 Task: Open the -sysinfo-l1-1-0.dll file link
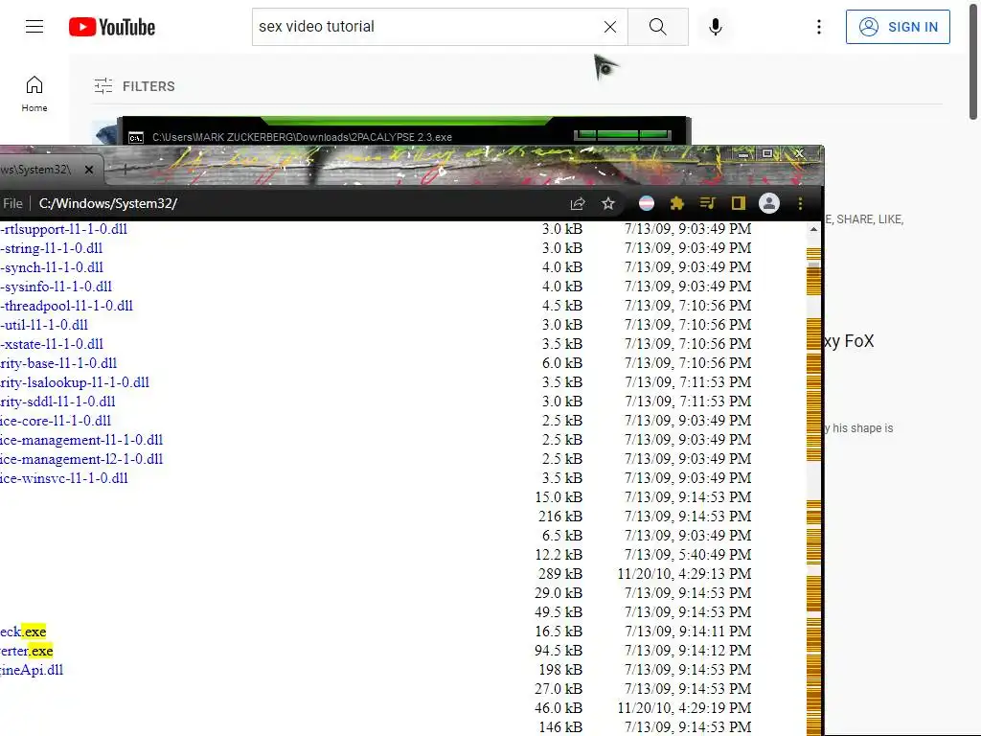[x=57, y=287]
